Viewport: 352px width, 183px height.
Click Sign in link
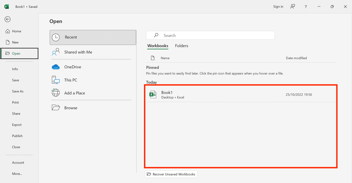pyautogui.click(x=278, y=7)
